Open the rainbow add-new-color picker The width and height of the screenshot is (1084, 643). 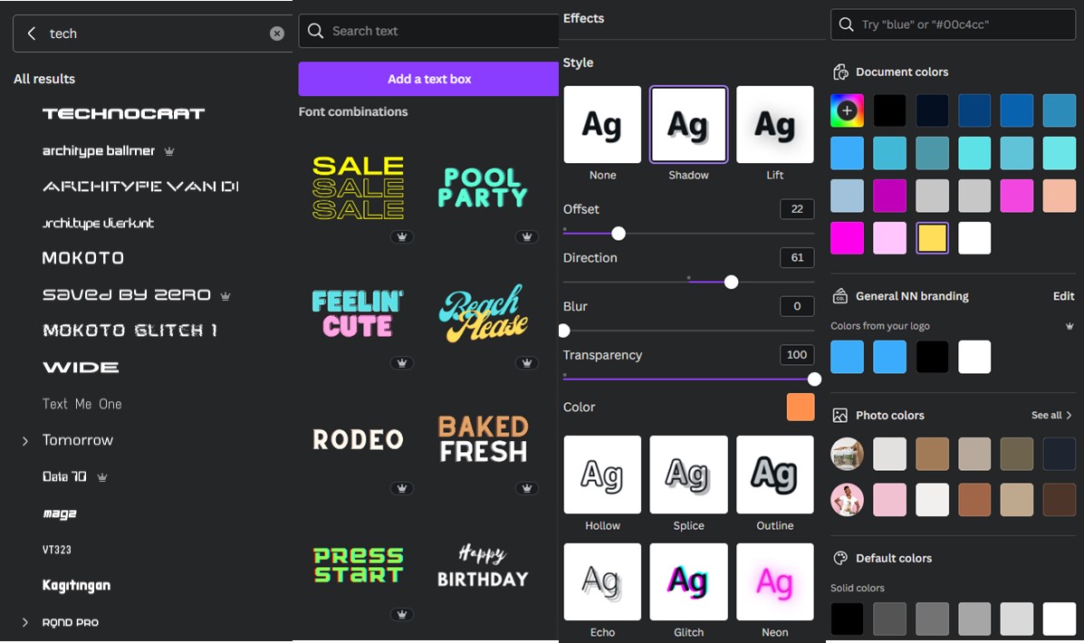point(847,110)
